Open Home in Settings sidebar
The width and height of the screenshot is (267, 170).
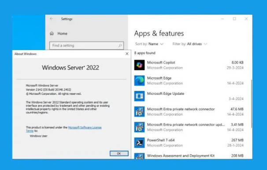pos(62,33)
